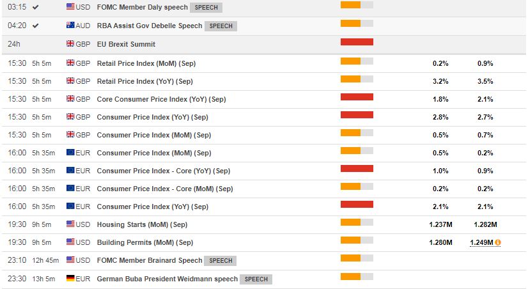Click the German flag for Buba President Weidmann speech
The width and height of the screenshot is (528, 289).
click(x=70, y=279)
